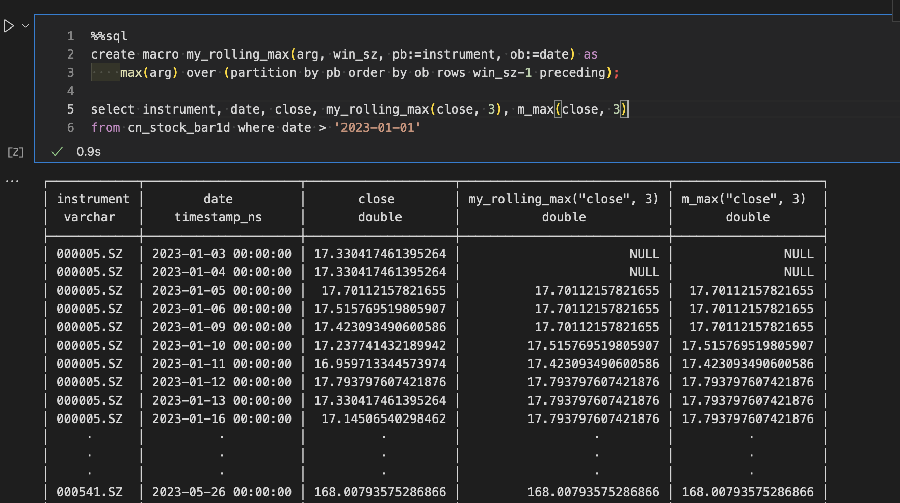This screenshot has width=900, height=503.
Task: Click the date timestamp_ns column header
Action: [218, 208]
